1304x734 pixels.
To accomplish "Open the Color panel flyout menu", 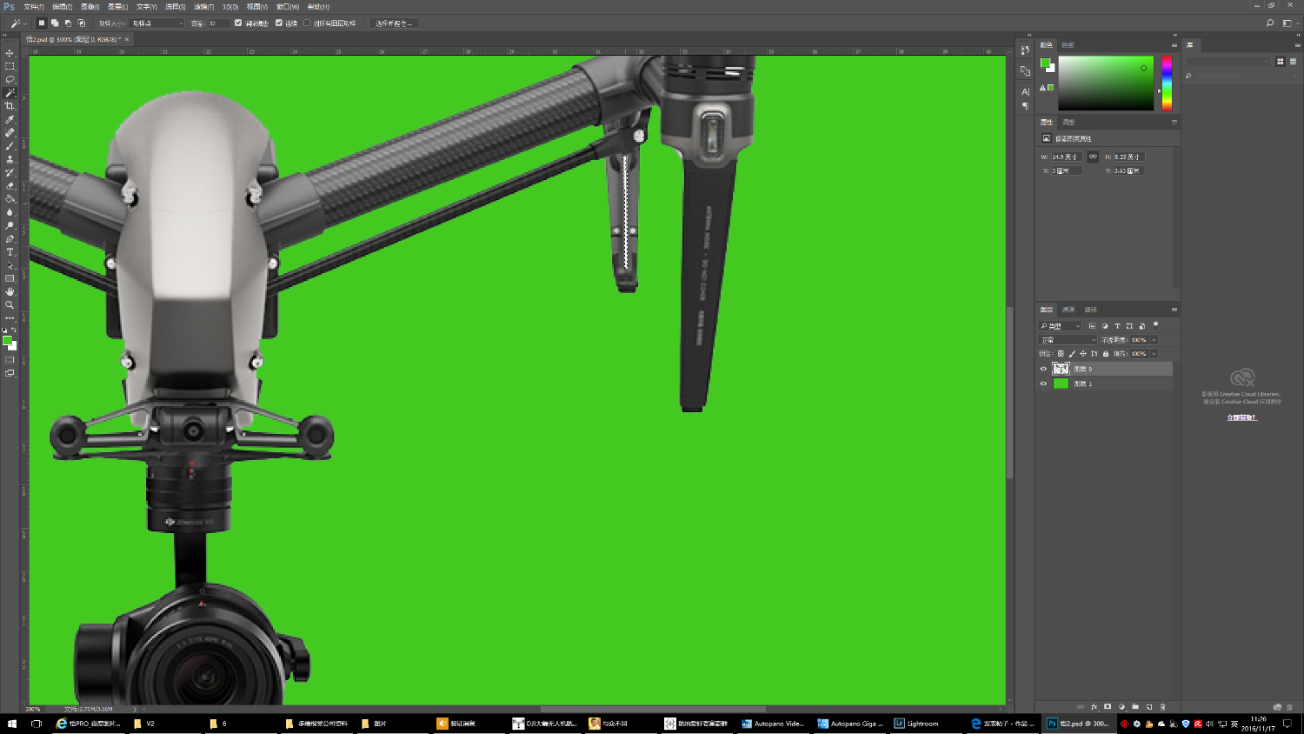I will coord(1174,45).
